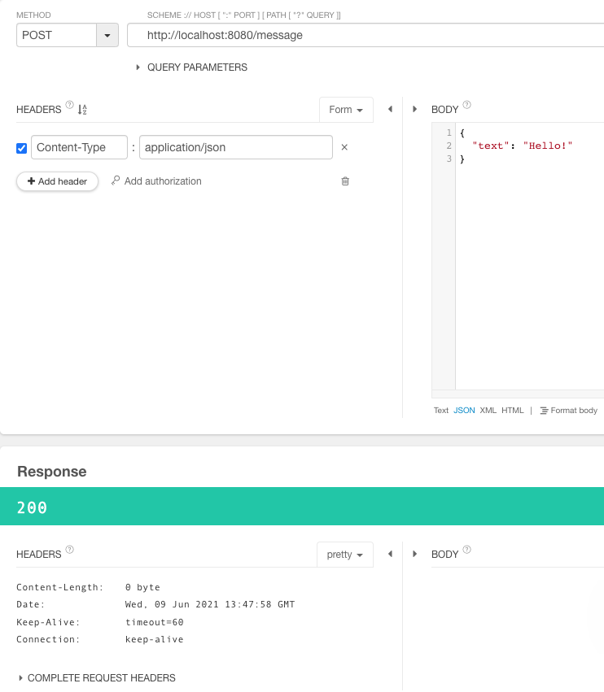
Task: Open the Form view dropdown for headers
Action: coord(346,109)
